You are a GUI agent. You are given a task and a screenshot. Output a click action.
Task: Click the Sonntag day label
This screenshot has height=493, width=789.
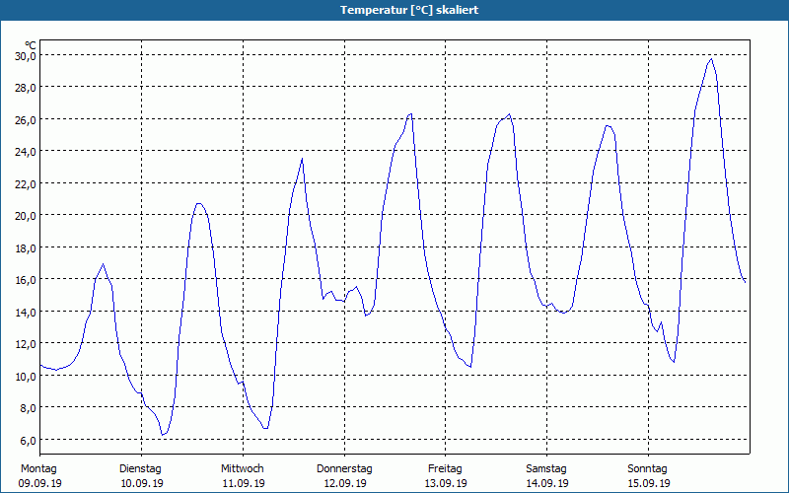648,469
